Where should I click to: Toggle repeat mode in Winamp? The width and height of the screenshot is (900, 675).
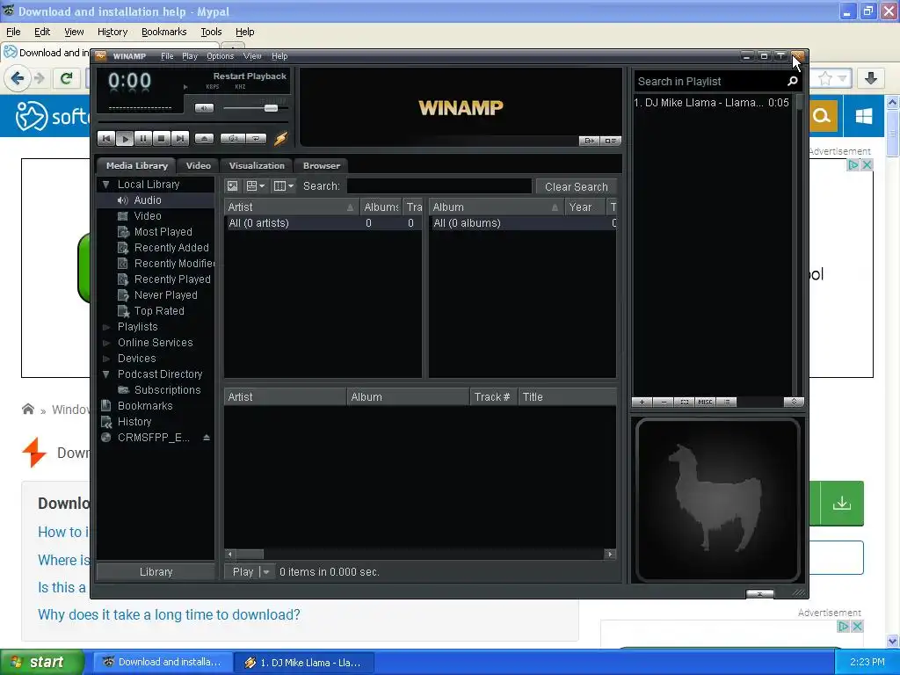pos(256,138)
